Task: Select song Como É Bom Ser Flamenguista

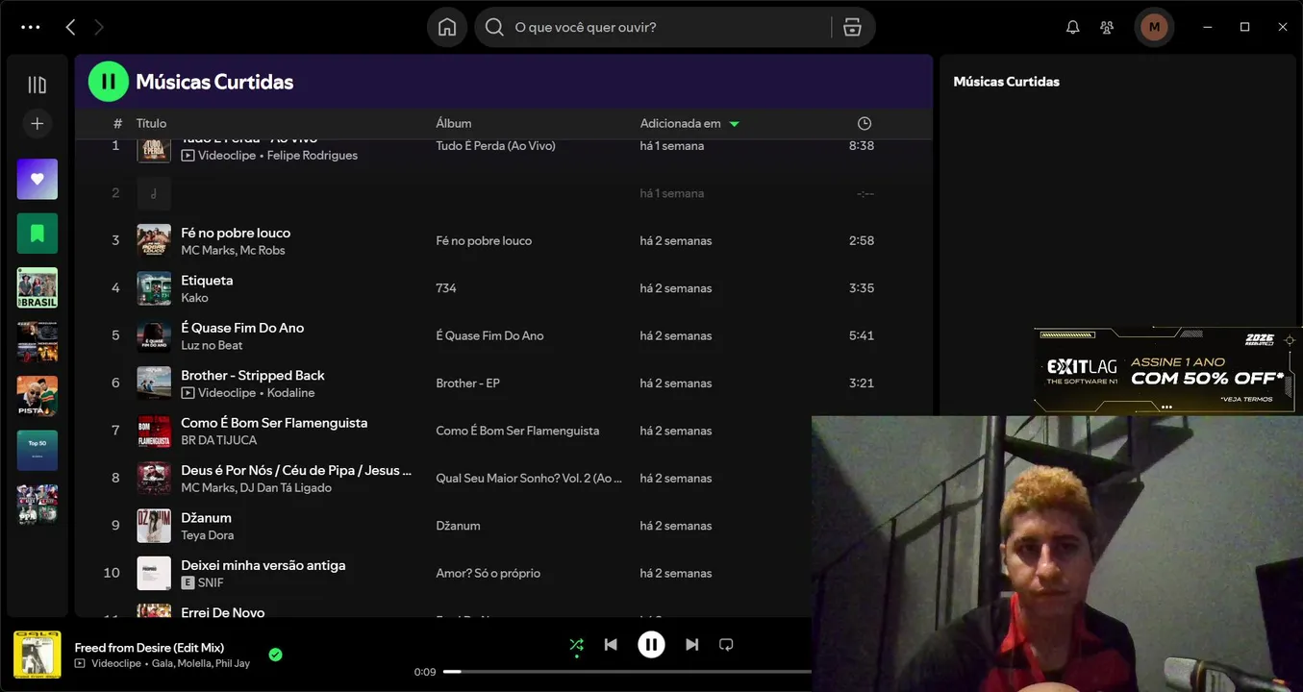Action: (x=274, y=423)
